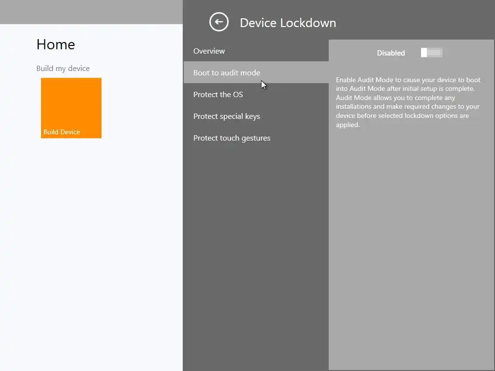Toggle the Audit Mode switch on
The width and height of the screenshot is (495, 371).
click(x=431, y=53)
